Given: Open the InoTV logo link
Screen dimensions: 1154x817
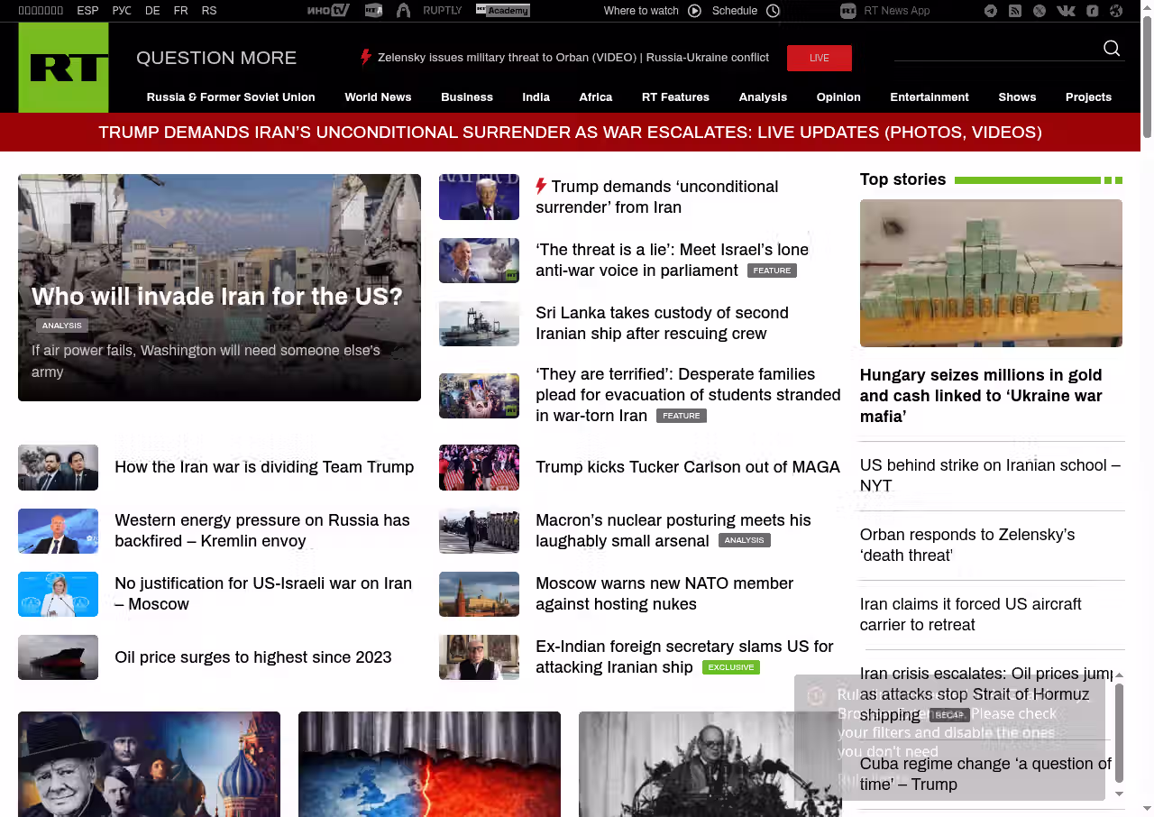Looking at the screenshot, I should pyautogui.click(x=328, y=11).
